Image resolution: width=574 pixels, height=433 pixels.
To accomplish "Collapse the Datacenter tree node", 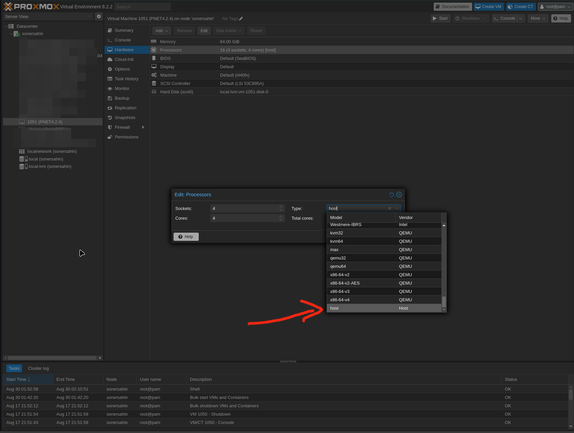I will [6, 26].
